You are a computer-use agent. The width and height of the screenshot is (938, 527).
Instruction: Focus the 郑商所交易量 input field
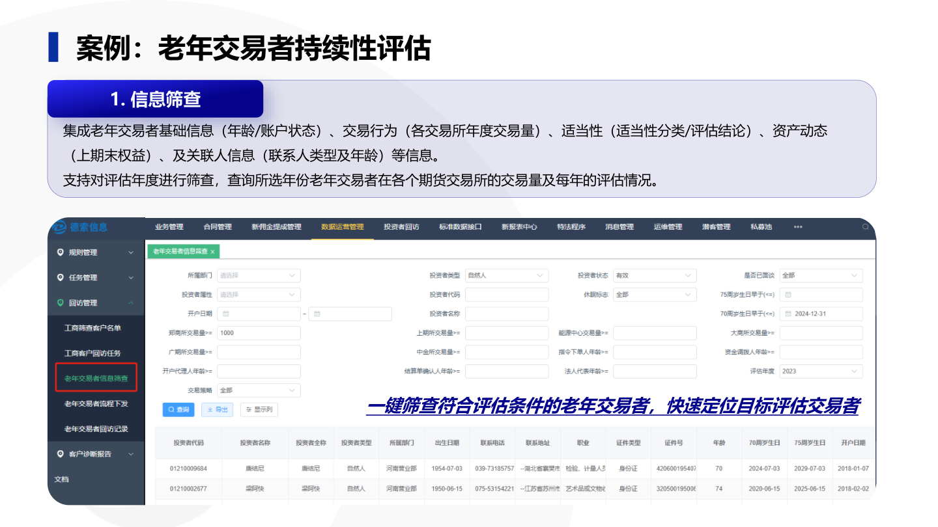(259, 333)
